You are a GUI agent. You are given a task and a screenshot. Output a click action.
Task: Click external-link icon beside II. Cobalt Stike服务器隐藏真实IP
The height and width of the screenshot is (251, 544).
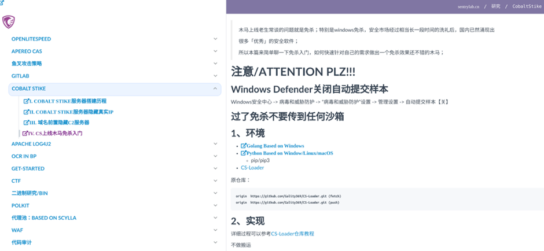pos(26,112)
